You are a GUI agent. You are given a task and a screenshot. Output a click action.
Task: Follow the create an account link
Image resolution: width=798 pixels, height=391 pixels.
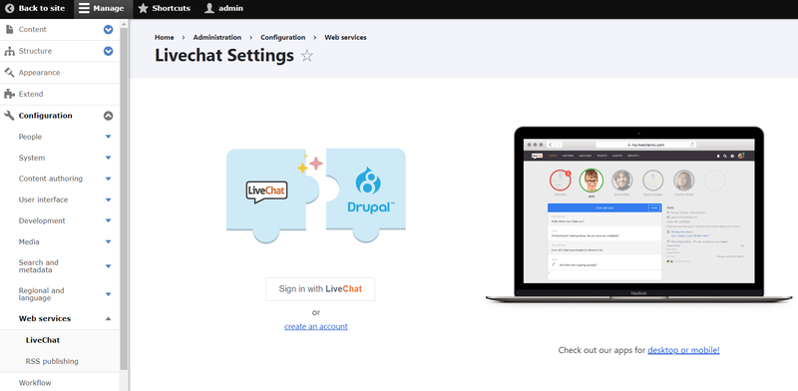point(316,326)
